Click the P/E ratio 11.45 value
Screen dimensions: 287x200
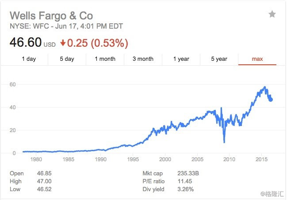click(184, 181)
